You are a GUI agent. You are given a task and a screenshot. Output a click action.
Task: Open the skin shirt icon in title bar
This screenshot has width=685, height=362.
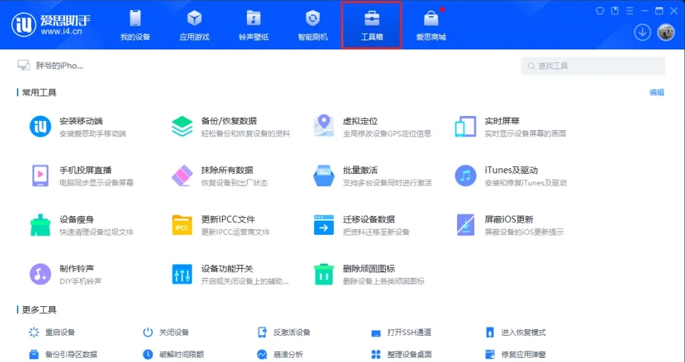[600, 11]
